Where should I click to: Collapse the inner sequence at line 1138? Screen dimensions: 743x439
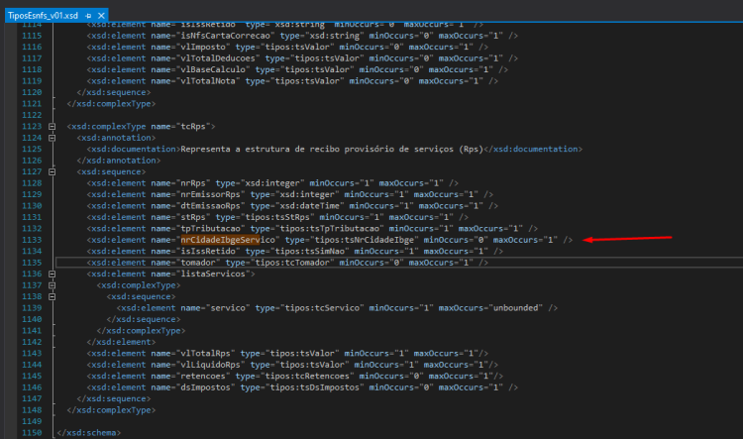53,296
